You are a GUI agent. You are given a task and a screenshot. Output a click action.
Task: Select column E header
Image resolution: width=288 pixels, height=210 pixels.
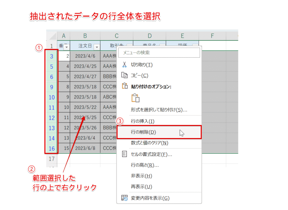(182, 36)
